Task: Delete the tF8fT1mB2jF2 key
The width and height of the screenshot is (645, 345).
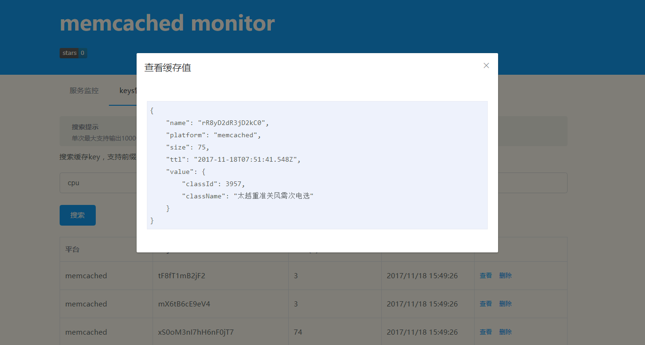Action: tap(506, 275)
